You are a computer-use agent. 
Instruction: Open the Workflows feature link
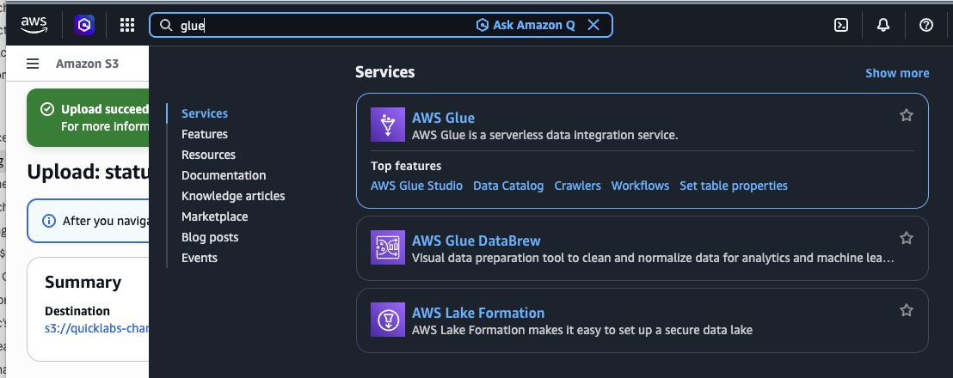click(x=640, y=186)
